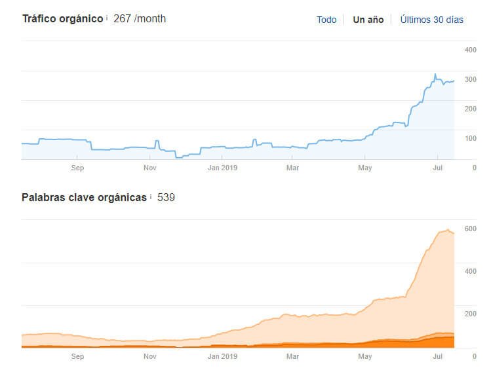Click the Palabras clave orgánicas heading
The height and width of the screenshot is (372, 491).
click(x=84, y=197)
